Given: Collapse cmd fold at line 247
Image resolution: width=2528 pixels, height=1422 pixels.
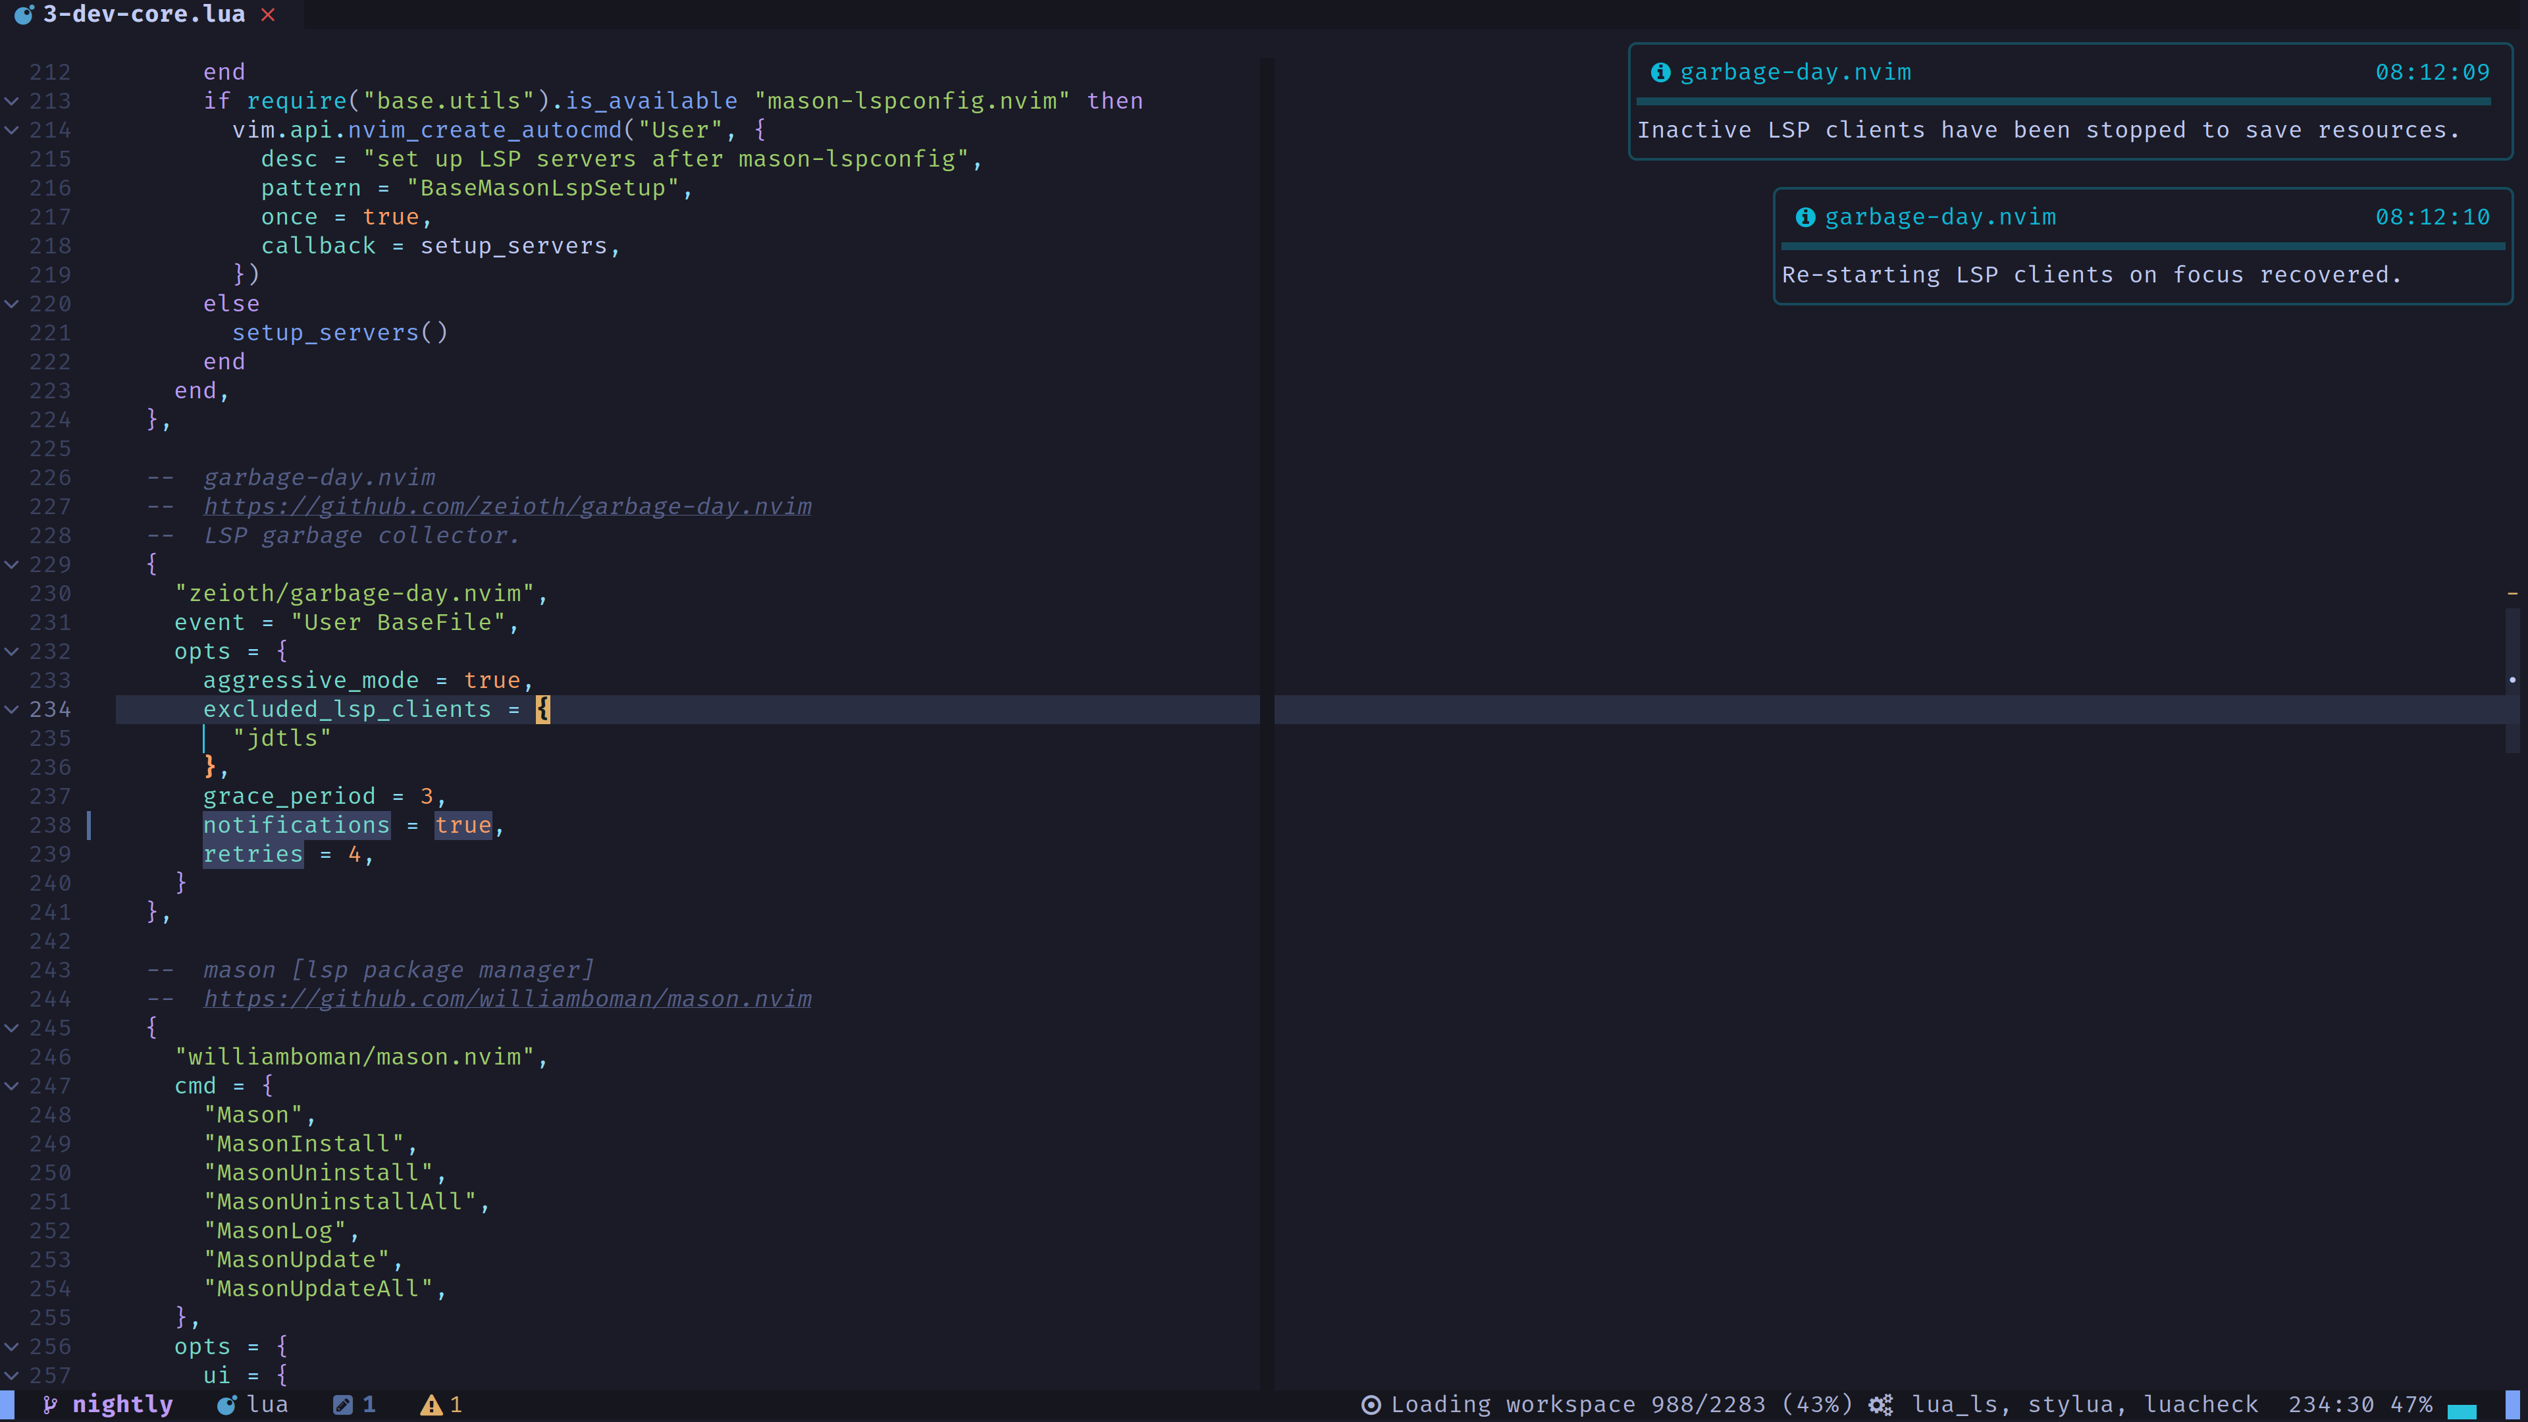Looking at the screenshot, I should [x=12, y=1086].
